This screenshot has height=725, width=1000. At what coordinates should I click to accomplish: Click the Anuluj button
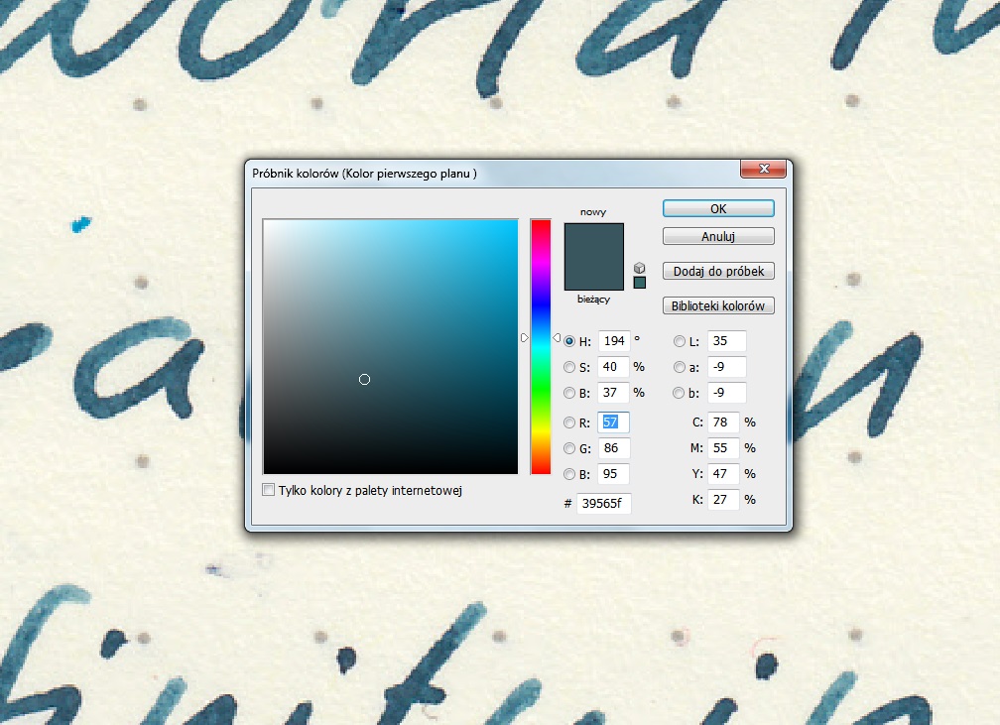(x=718, y=237)
